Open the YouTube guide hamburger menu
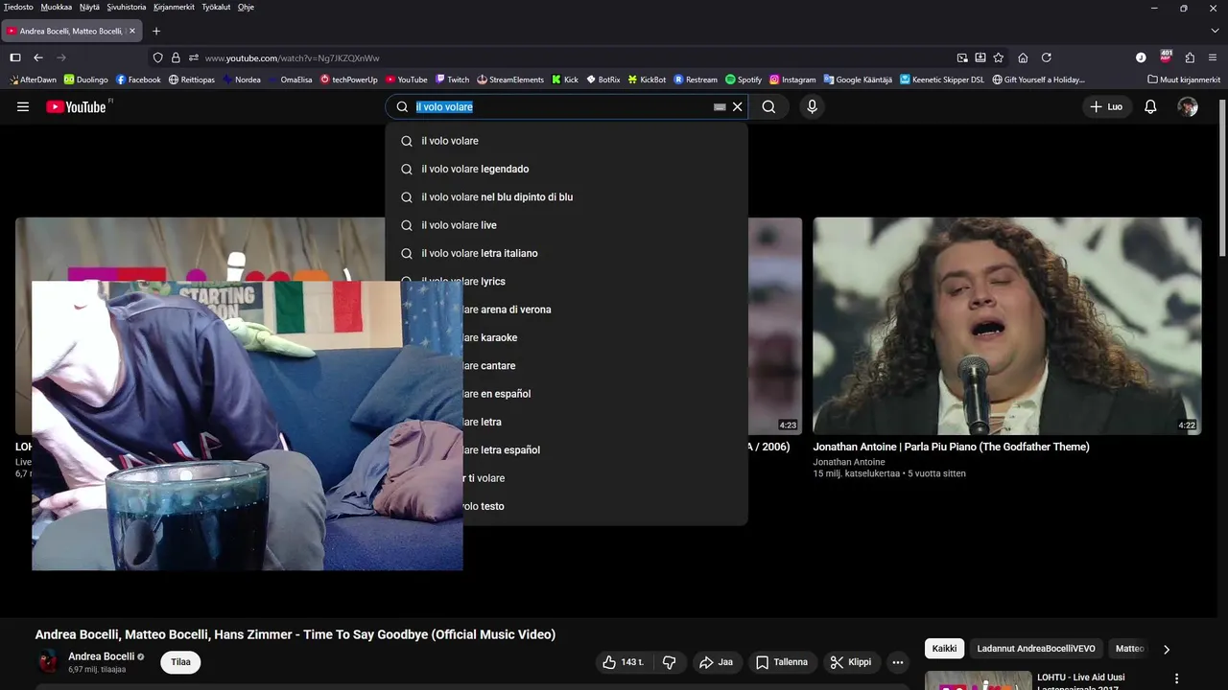1228x690 pixels. tap(23, 106)
